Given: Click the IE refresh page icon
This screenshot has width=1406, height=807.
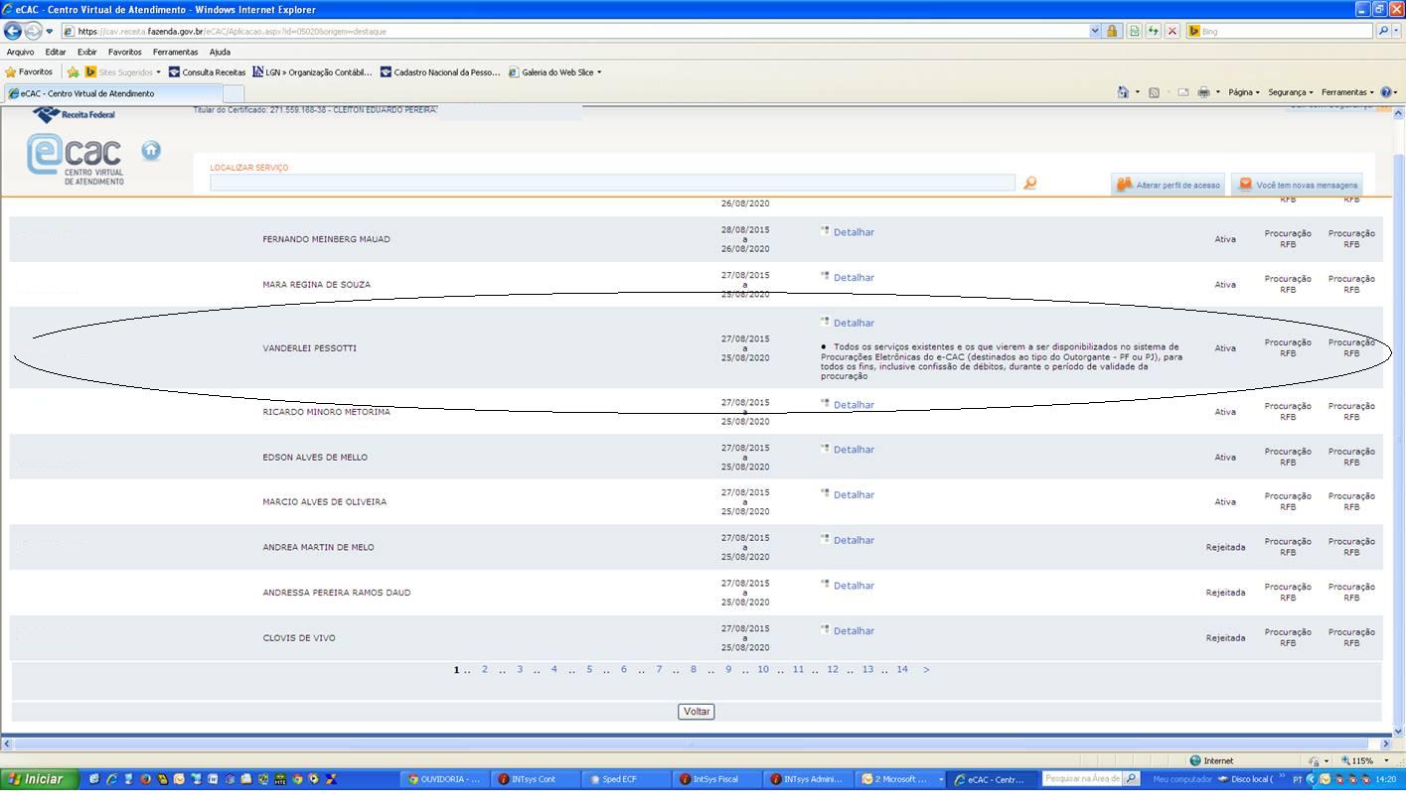Looking at the screenshot, I should click(1153, 31).
